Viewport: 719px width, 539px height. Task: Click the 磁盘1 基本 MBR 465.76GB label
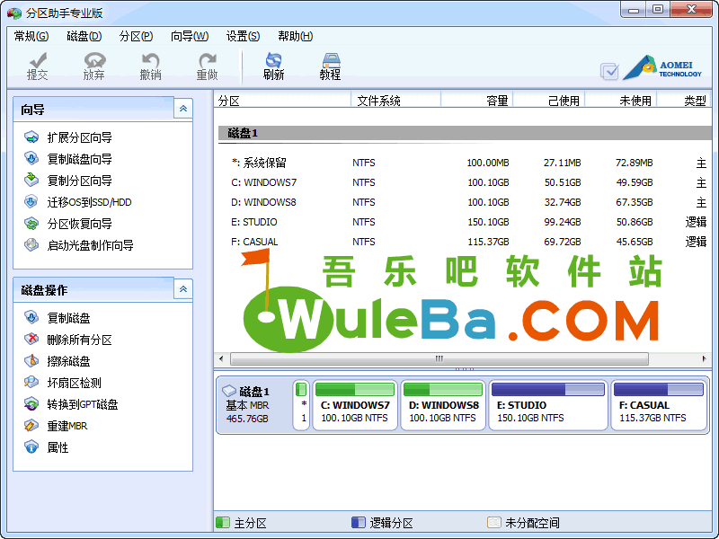coord(248,405)
